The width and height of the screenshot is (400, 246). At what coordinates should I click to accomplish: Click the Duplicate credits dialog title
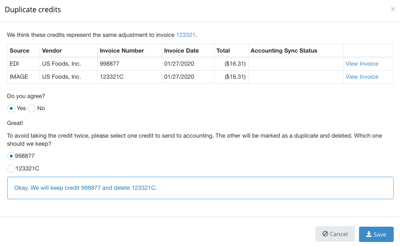[x=33, y=9]
